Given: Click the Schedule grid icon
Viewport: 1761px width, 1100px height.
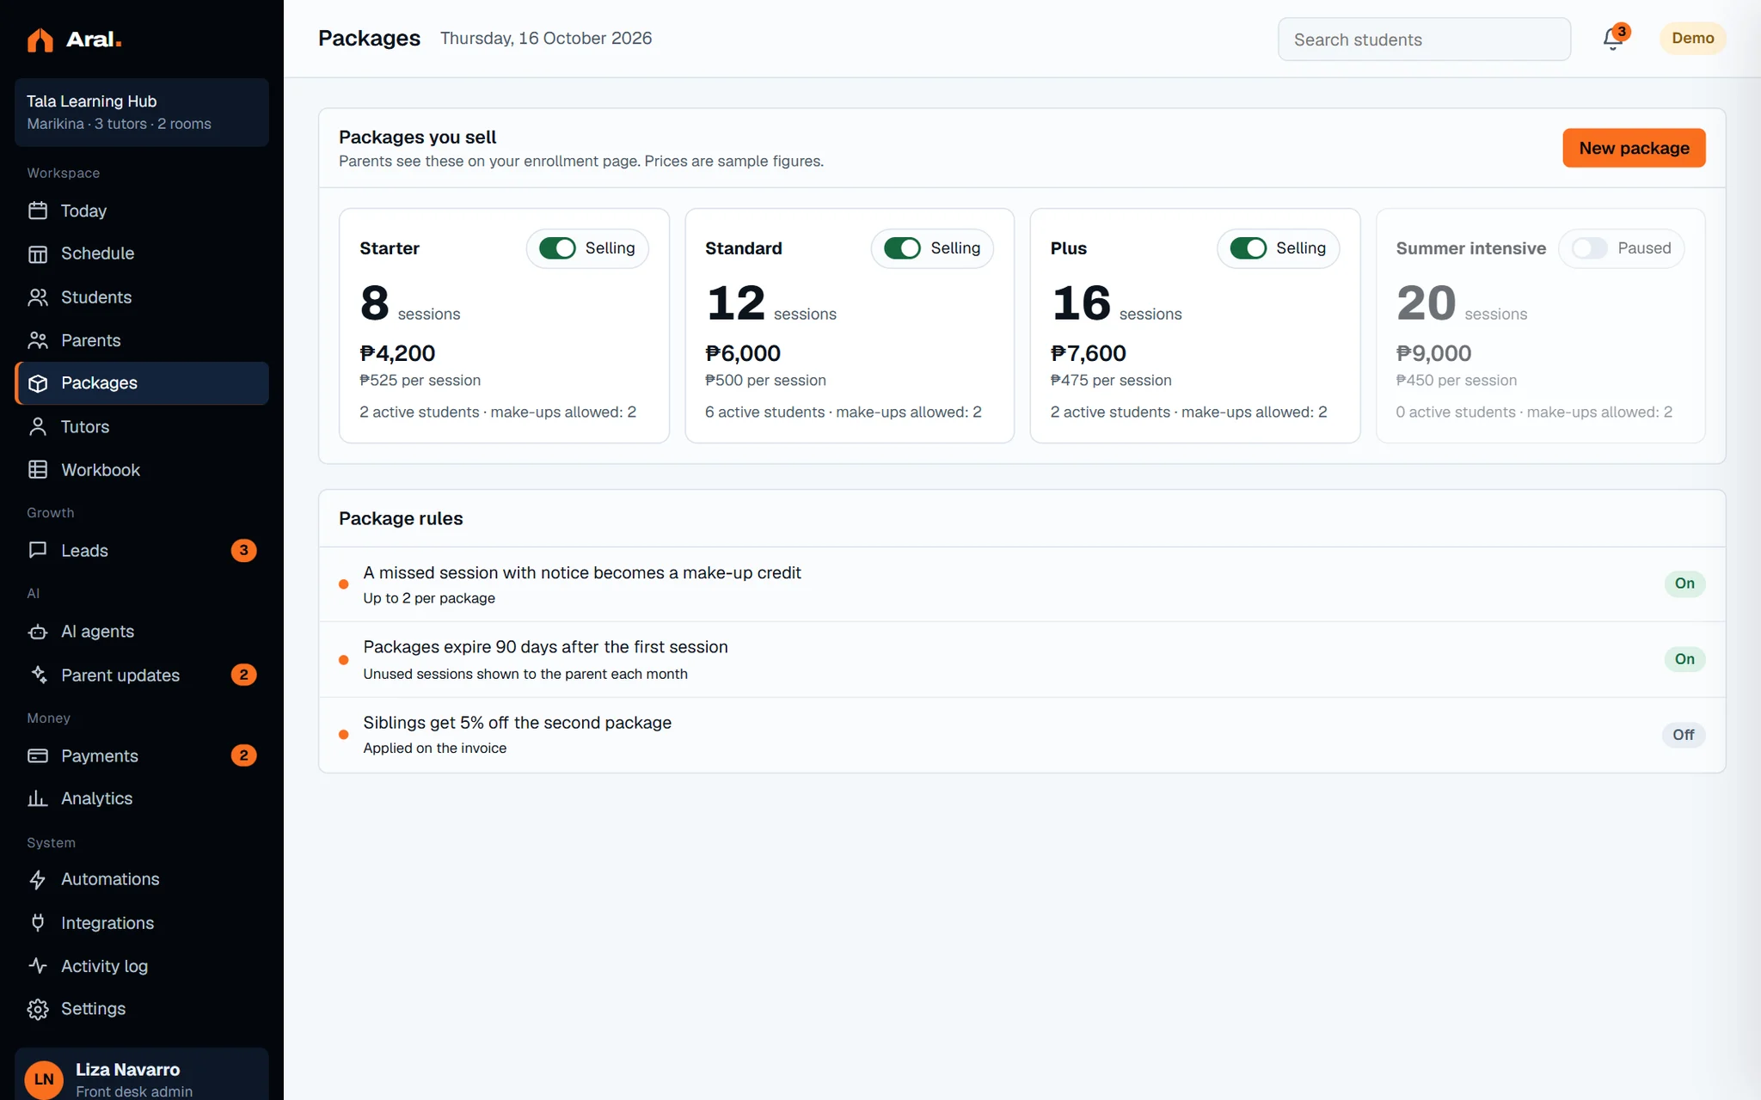Looking at the screenshot, I should [38, 254].
